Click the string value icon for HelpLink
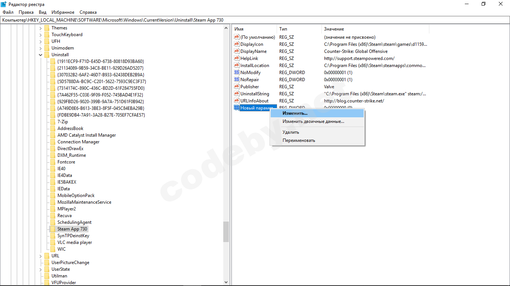Viewport: 510px width, 286px height. [x=236, y=58]
